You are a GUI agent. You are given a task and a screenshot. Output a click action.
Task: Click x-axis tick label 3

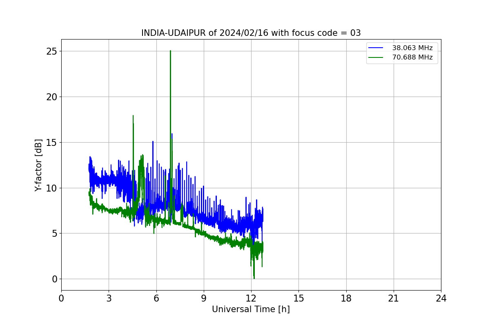click(109, 298)
